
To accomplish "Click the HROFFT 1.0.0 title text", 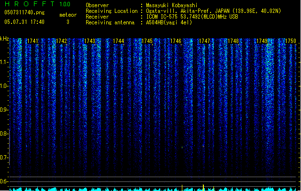I will 38,4.
